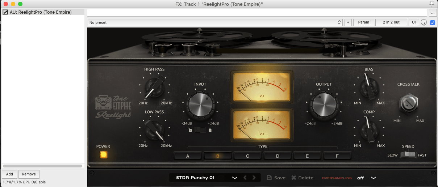This screenshot has height=187, width=438.
Task: Toggle the input/output link lock switch
Action: [200, 130]
